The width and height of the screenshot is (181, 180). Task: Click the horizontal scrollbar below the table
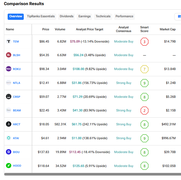(90, 174)
